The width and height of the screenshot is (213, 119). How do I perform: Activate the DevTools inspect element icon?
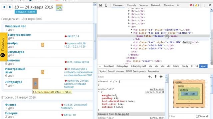101,5
